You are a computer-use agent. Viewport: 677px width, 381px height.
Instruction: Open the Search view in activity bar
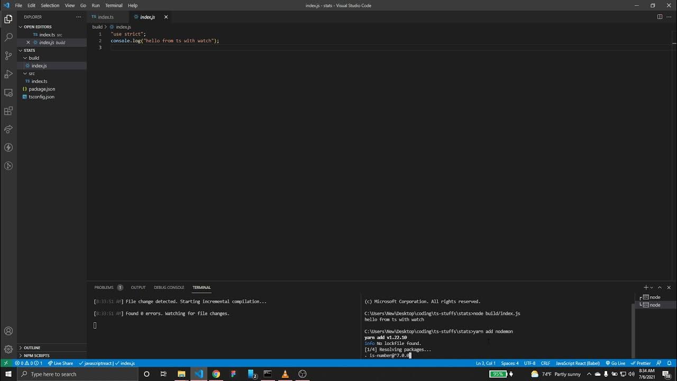[8, 37]
